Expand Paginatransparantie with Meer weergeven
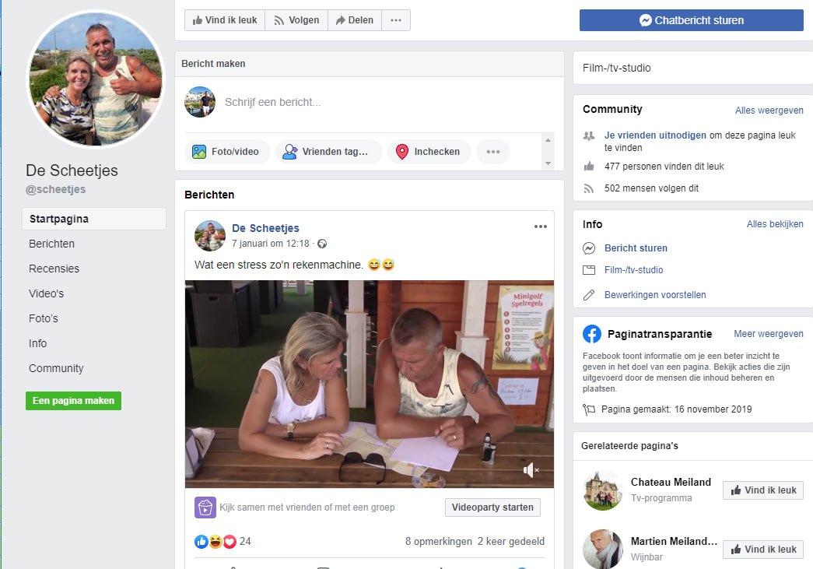813x569 pixels. pos(768,334)
